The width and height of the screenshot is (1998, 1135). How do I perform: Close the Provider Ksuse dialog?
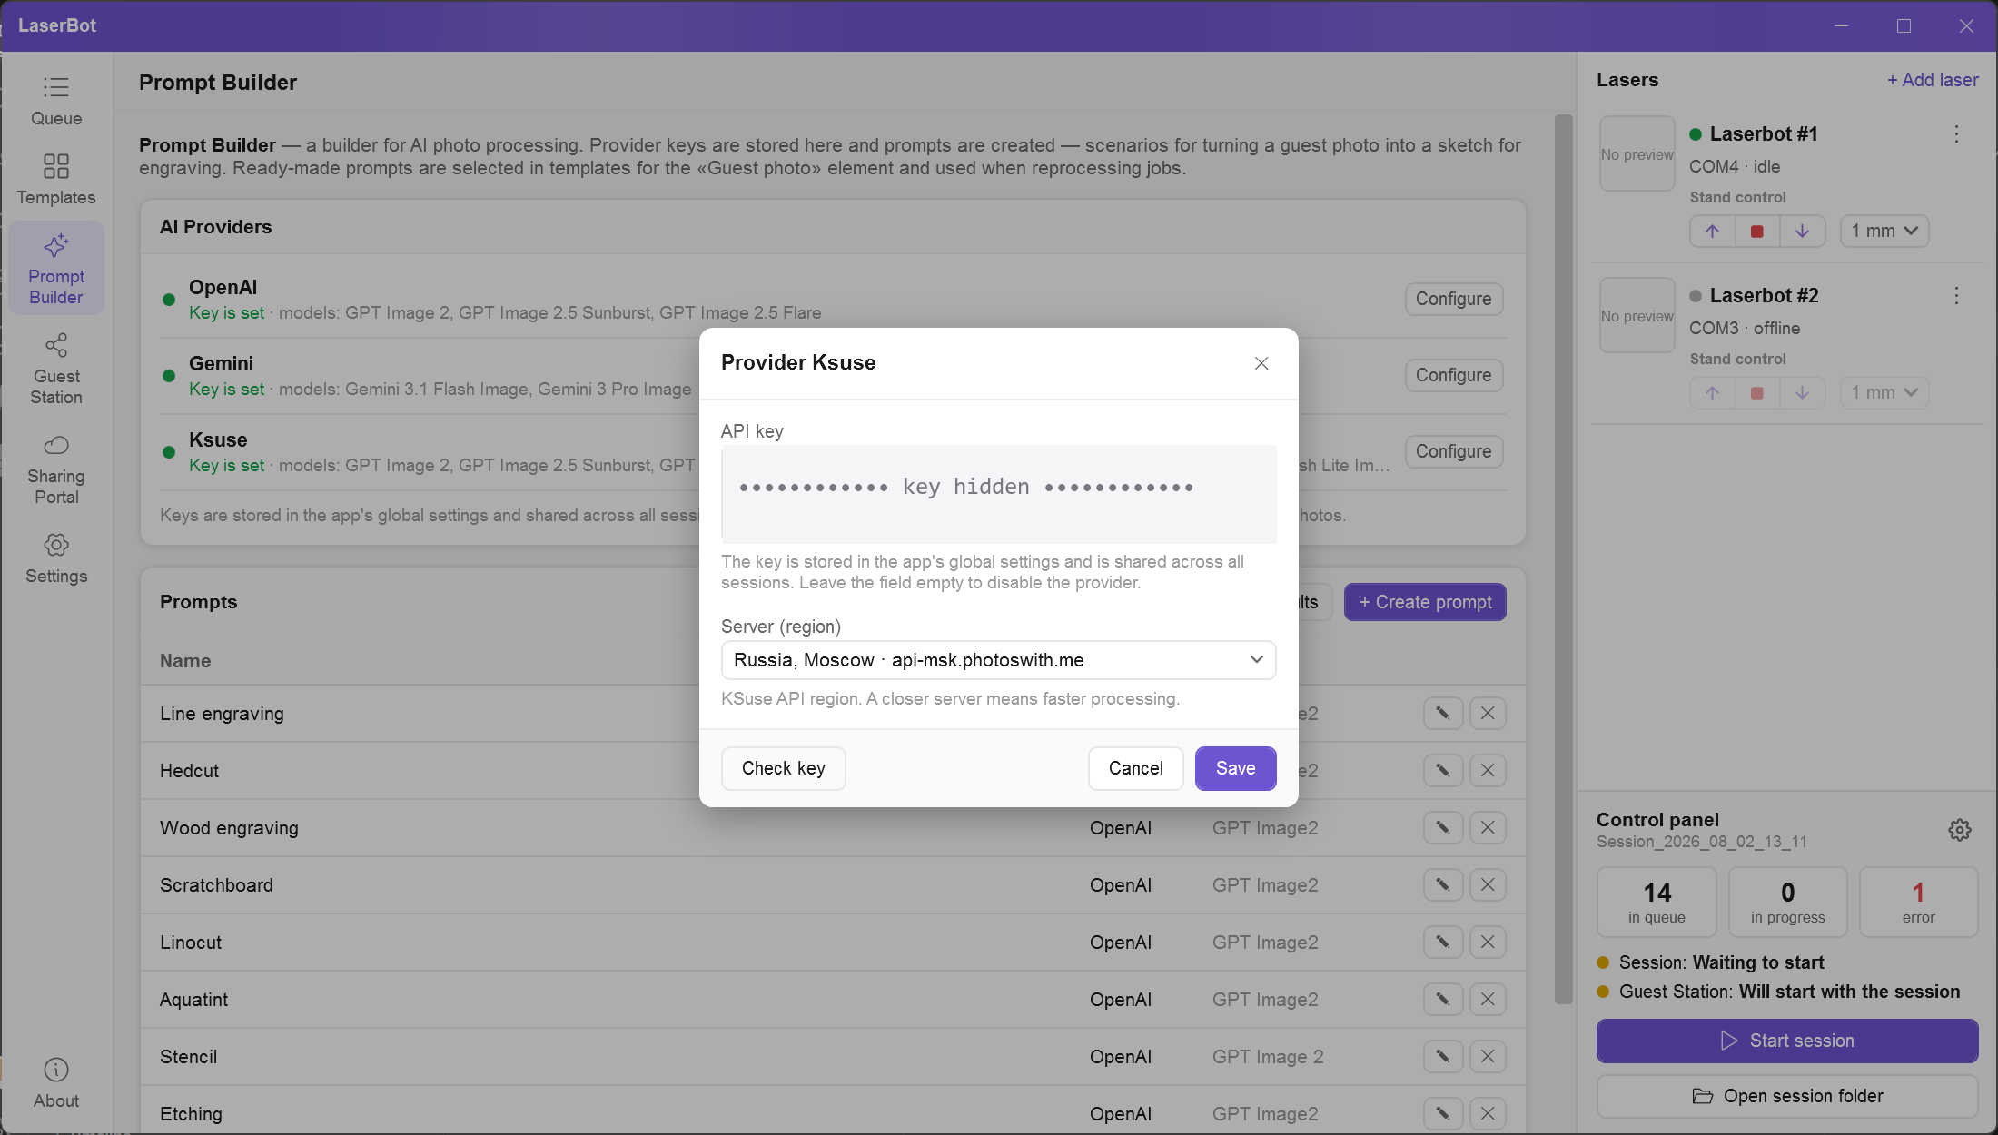pyautogui.click(x=1261, y=363)
